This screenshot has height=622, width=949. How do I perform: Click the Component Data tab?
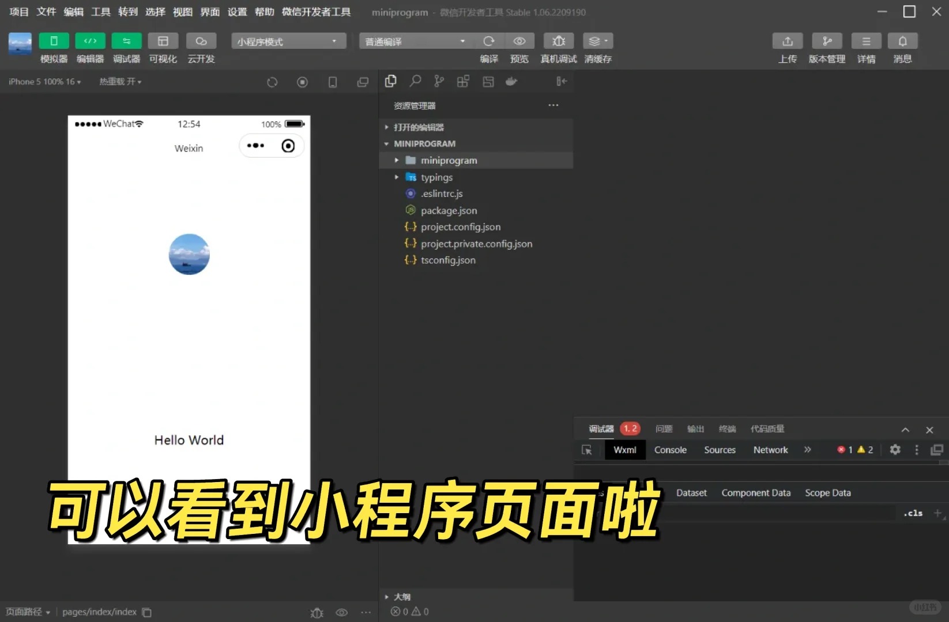[x=755, y=493]
